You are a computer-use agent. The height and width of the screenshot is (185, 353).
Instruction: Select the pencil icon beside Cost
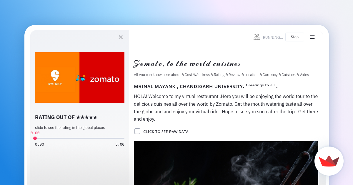183,75
